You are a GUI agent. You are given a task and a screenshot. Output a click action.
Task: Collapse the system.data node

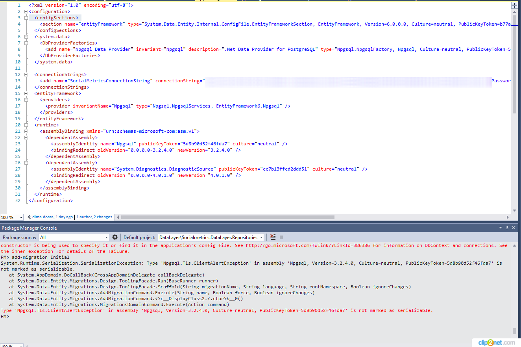tap(26, 37)
